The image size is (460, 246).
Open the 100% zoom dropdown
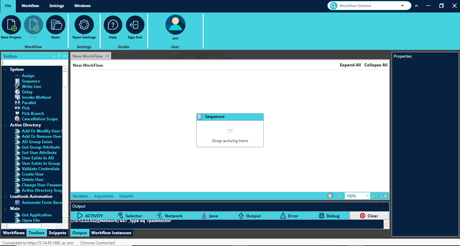click(367, 196)
